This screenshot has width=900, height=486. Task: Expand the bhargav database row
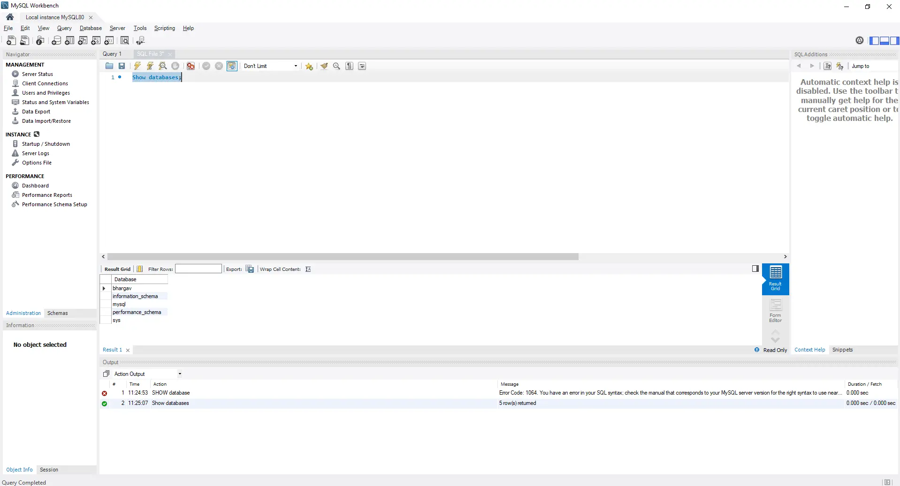pos(104,288)
